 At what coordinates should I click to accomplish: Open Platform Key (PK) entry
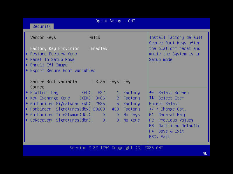[x=85, y=93]
